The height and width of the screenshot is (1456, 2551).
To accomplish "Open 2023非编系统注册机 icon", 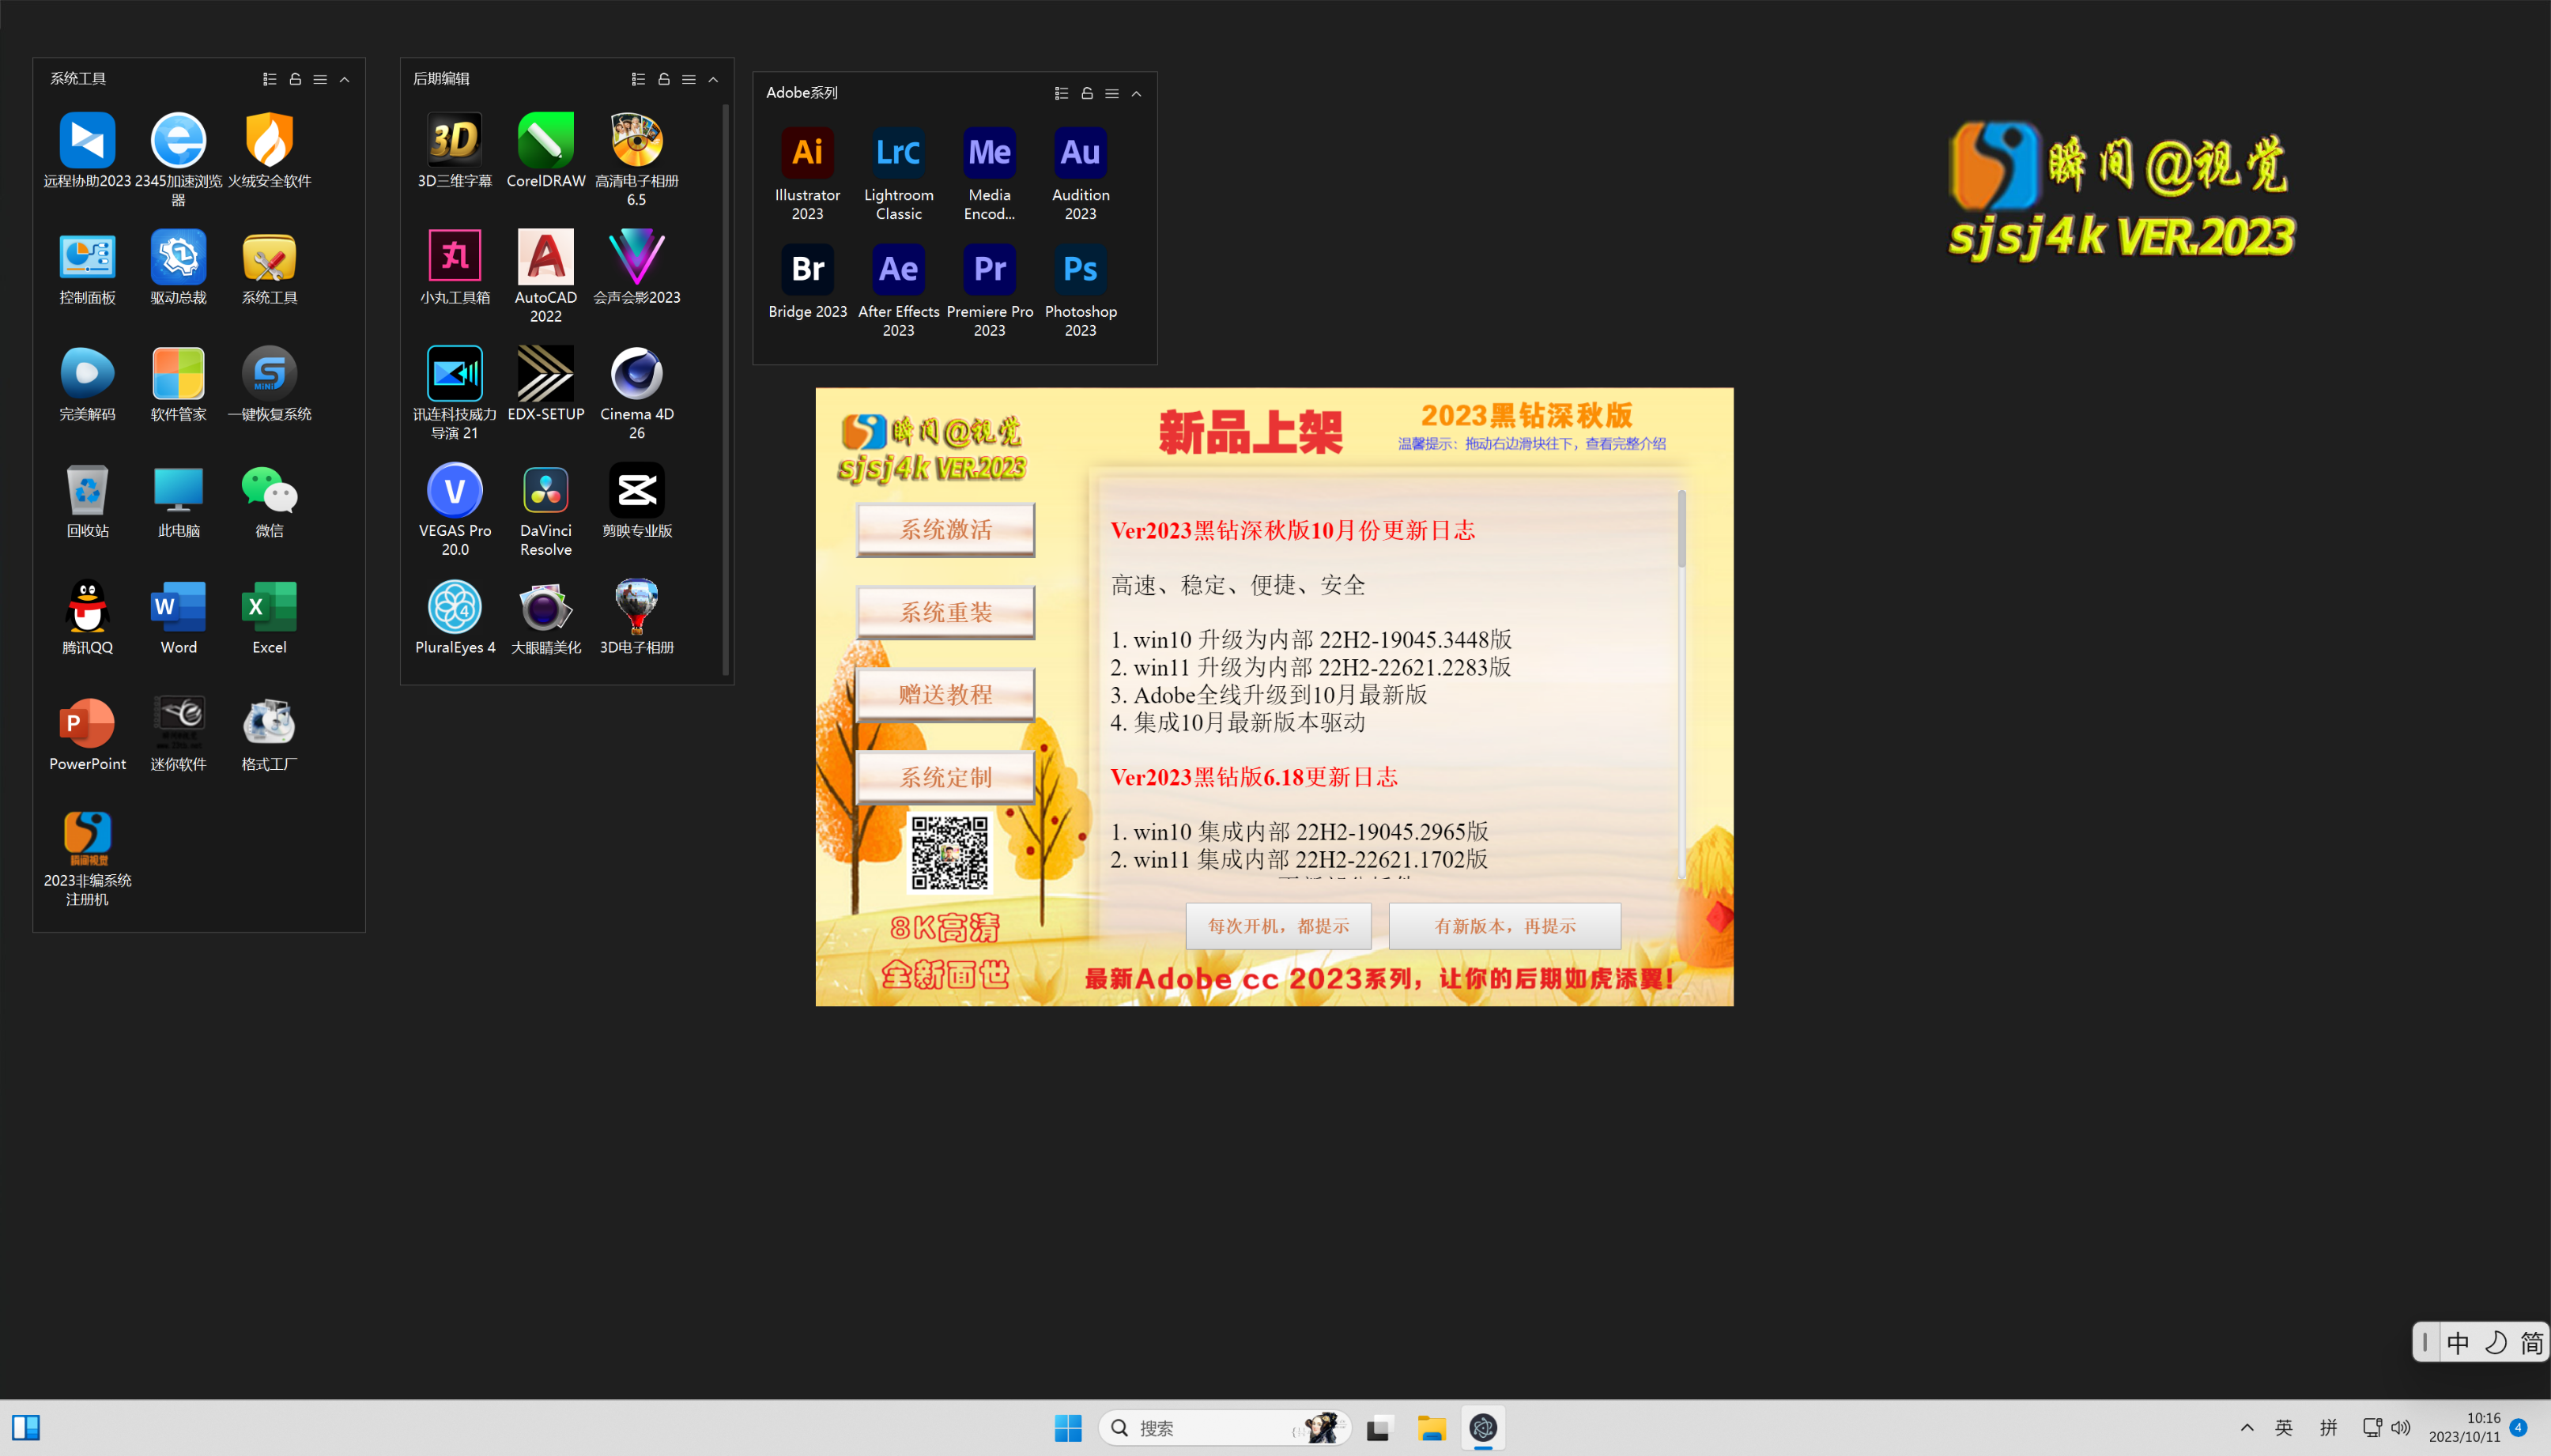I will (87, 858).
